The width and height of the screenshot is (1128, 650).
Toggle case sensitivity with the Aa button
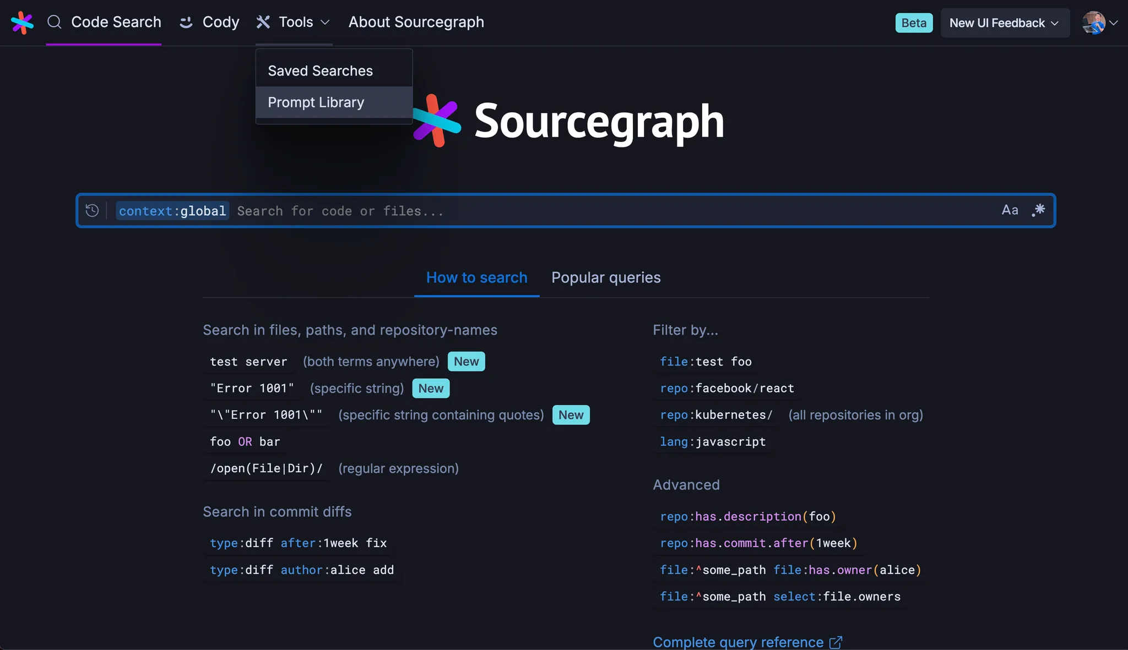[1009, 210]
